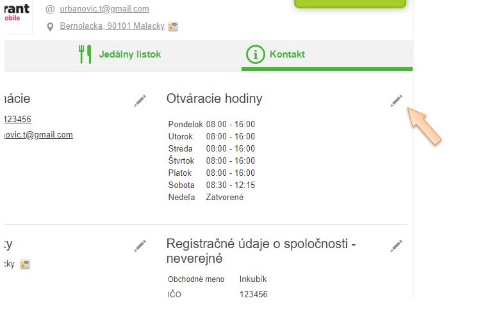Image resolution: width=503 pixels, height=312 pixels.
Task: Click the fork and knife icon
Action: click(85, 54)
